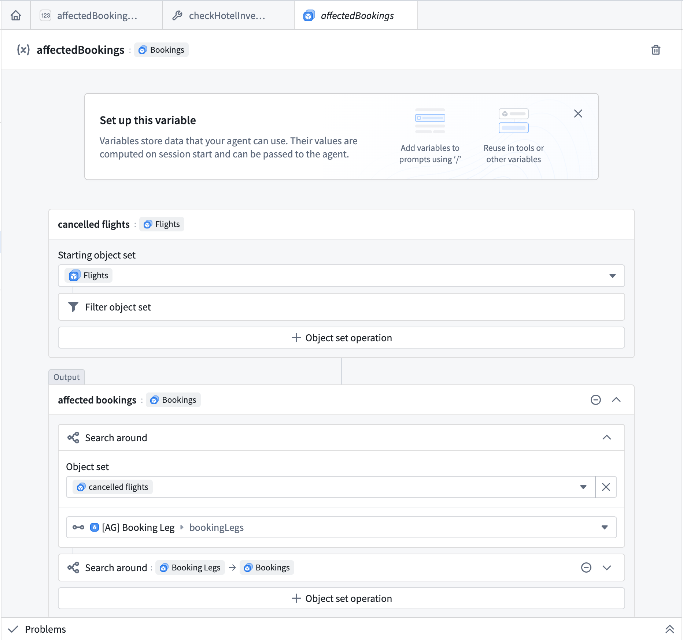The width and height of the screenshot is (683, 640).
Task: Add object set operation under cancelled flights
Action: tap(341, 338)
